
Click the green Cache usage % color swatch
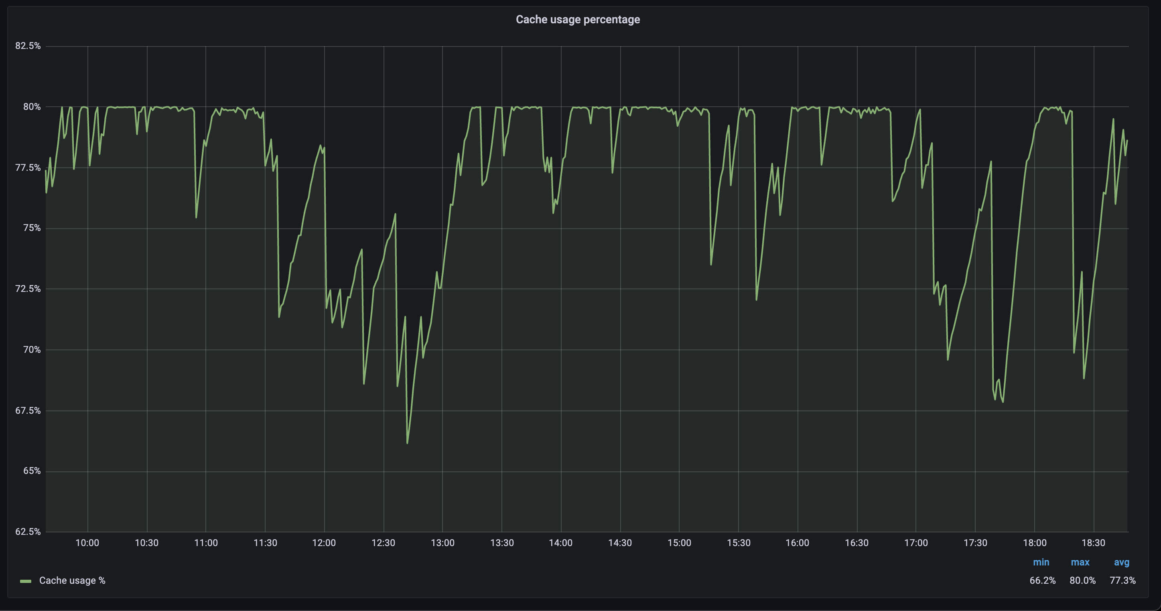click(26, 581)
